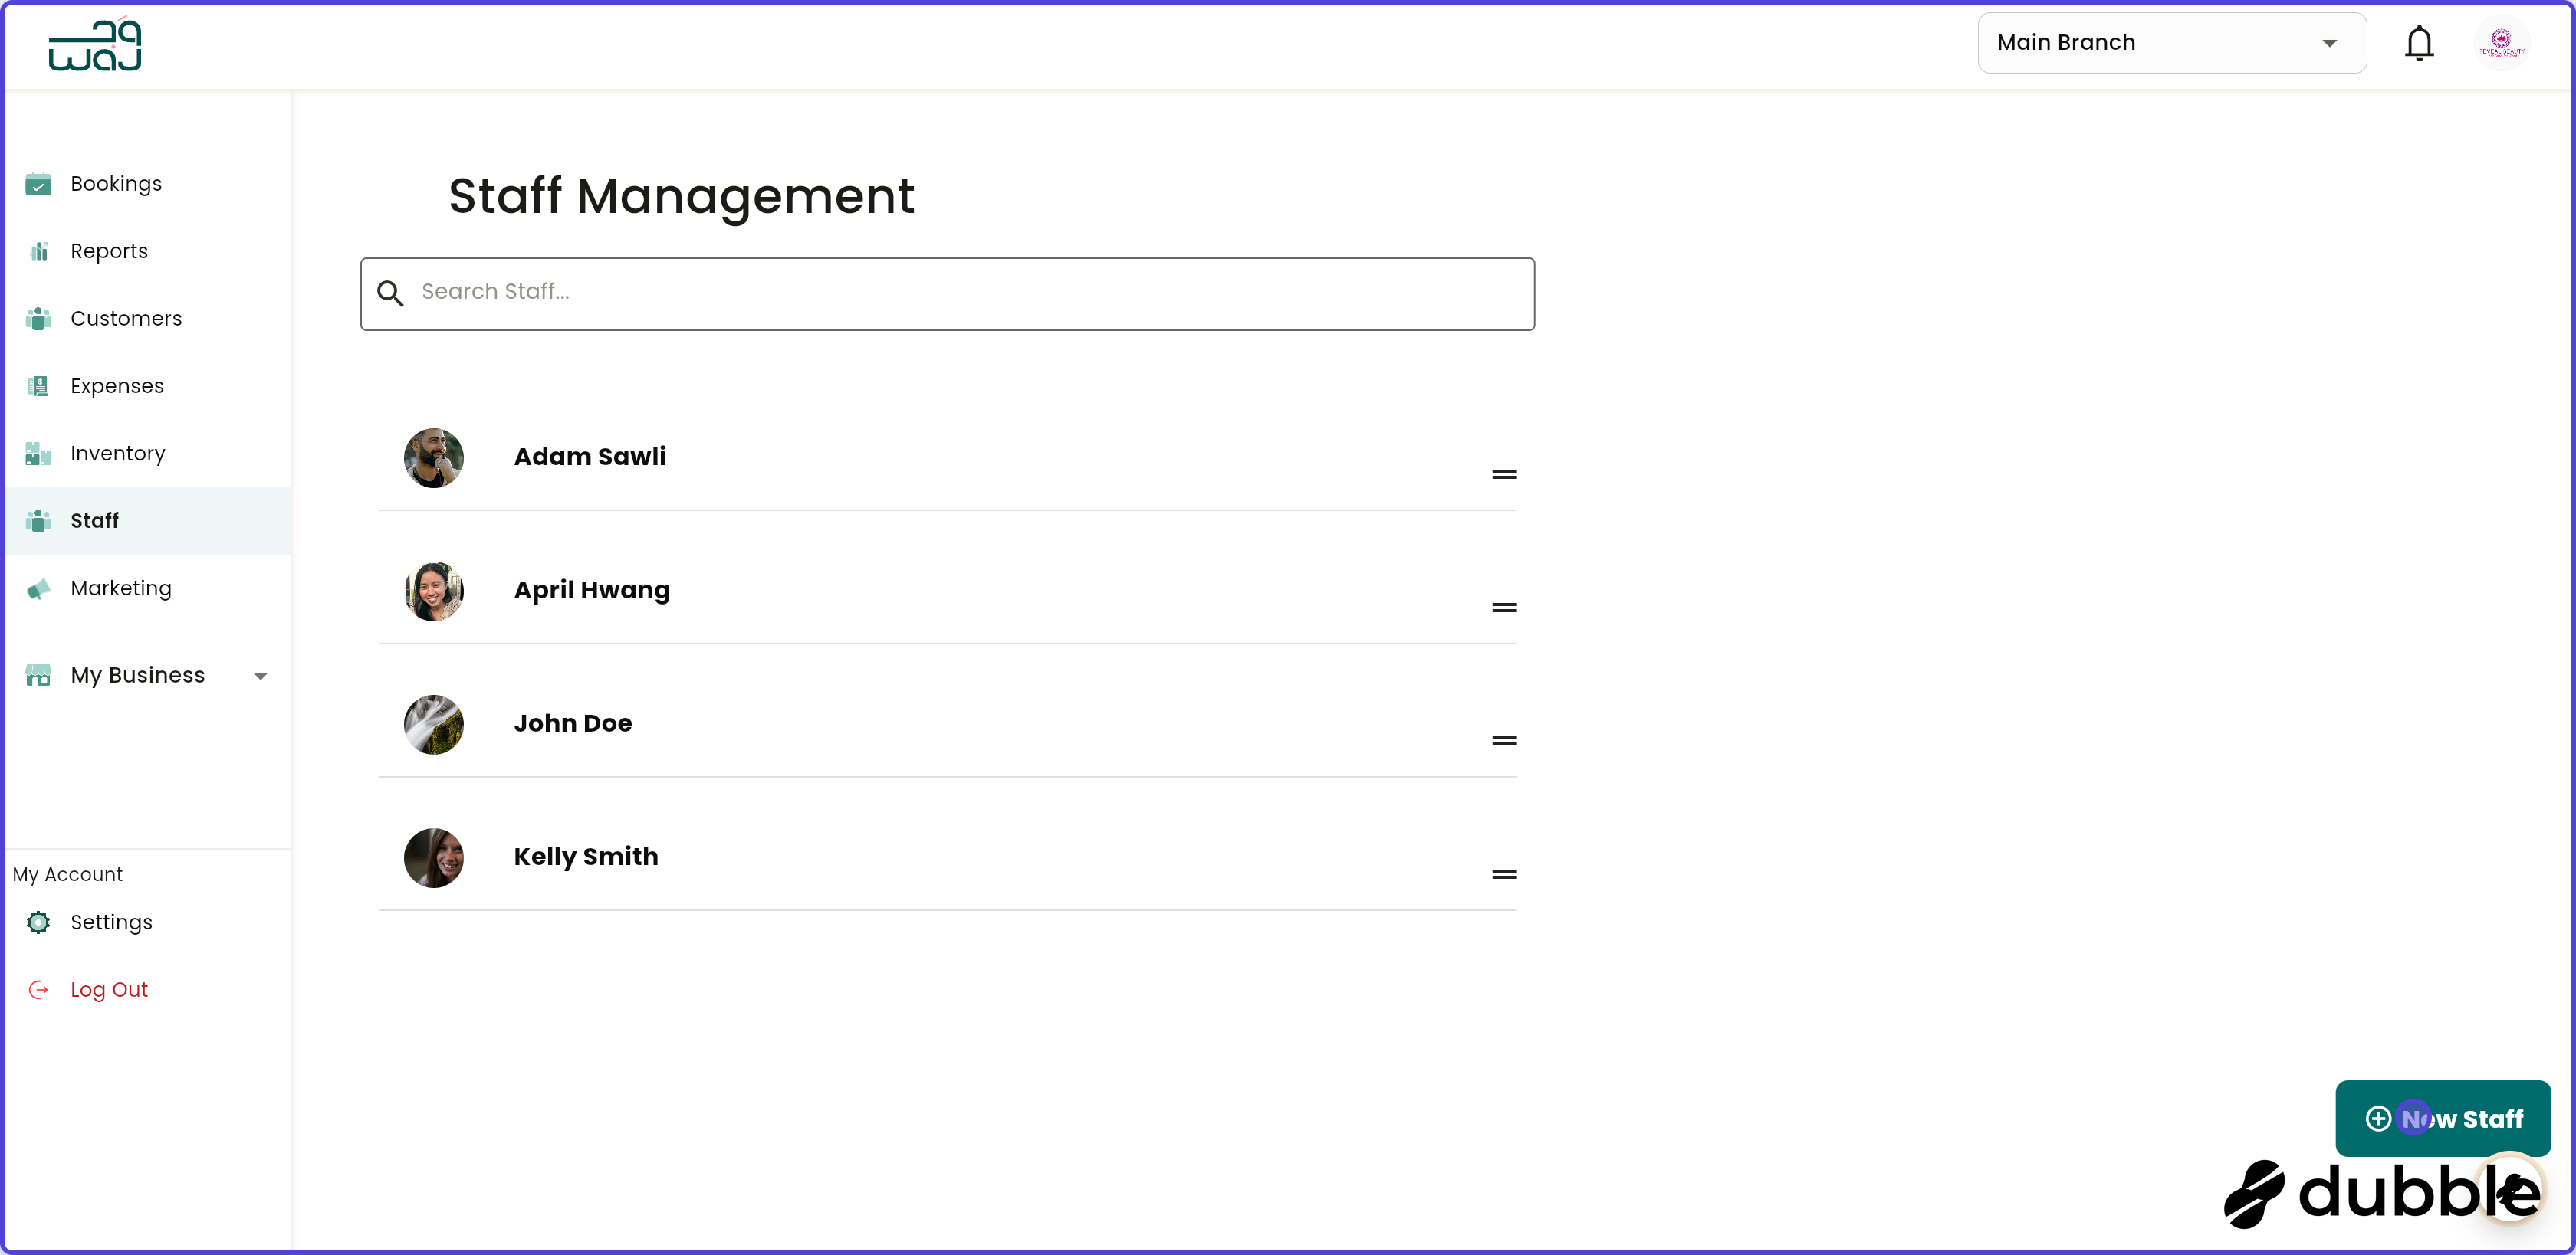Viewport: 2576px width, 1255px height.
Task: Open Marketing section
Action: [121, 588]
